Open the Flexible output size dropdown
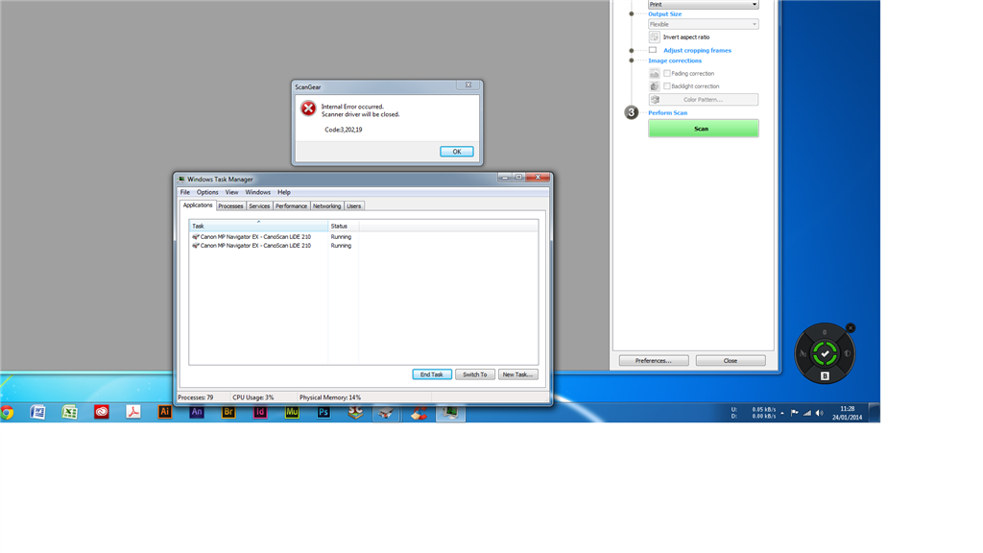The height and width of the screenshot is (553, 983). 704,24
